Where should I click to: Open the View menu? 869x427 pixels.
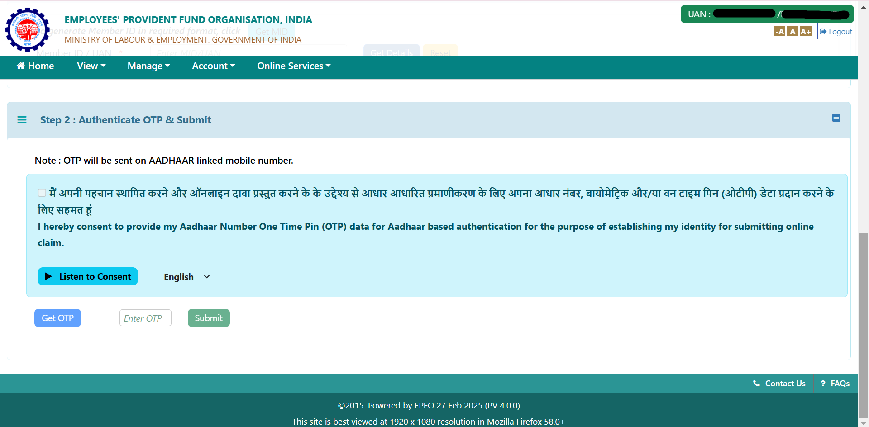tap(91, 66)
